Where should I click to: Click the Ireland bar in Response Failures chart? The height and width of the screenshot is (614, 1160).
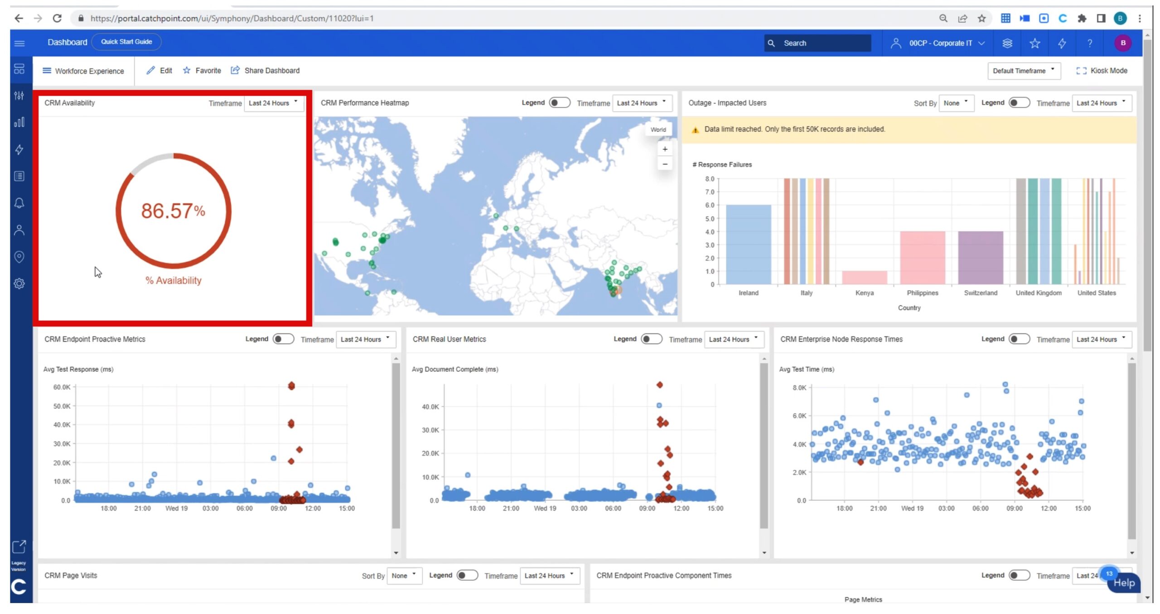click(748, 245)
